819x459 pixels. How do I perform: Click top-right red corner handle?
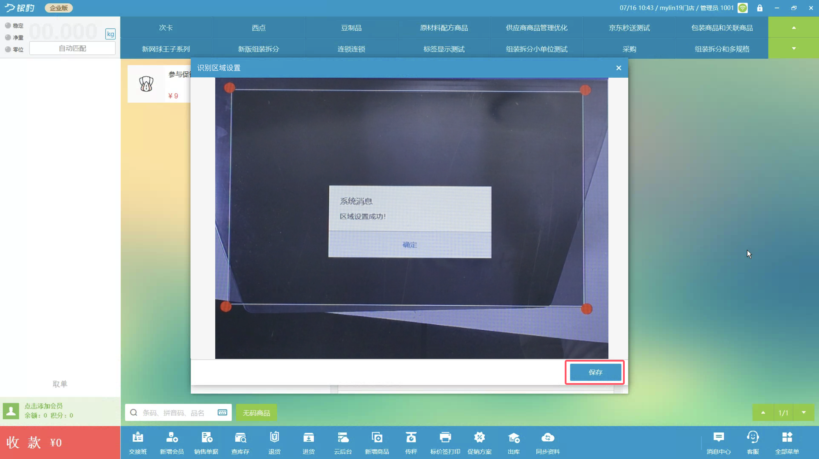[585, 90]
